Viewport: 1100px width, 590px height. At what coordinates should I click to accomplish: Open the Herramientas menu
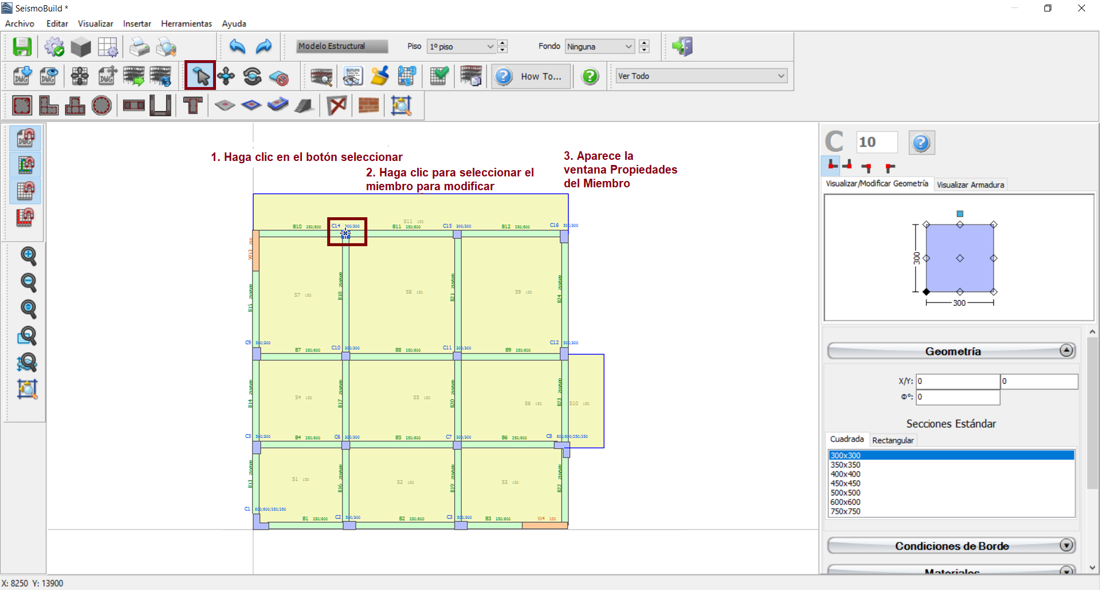186,23
